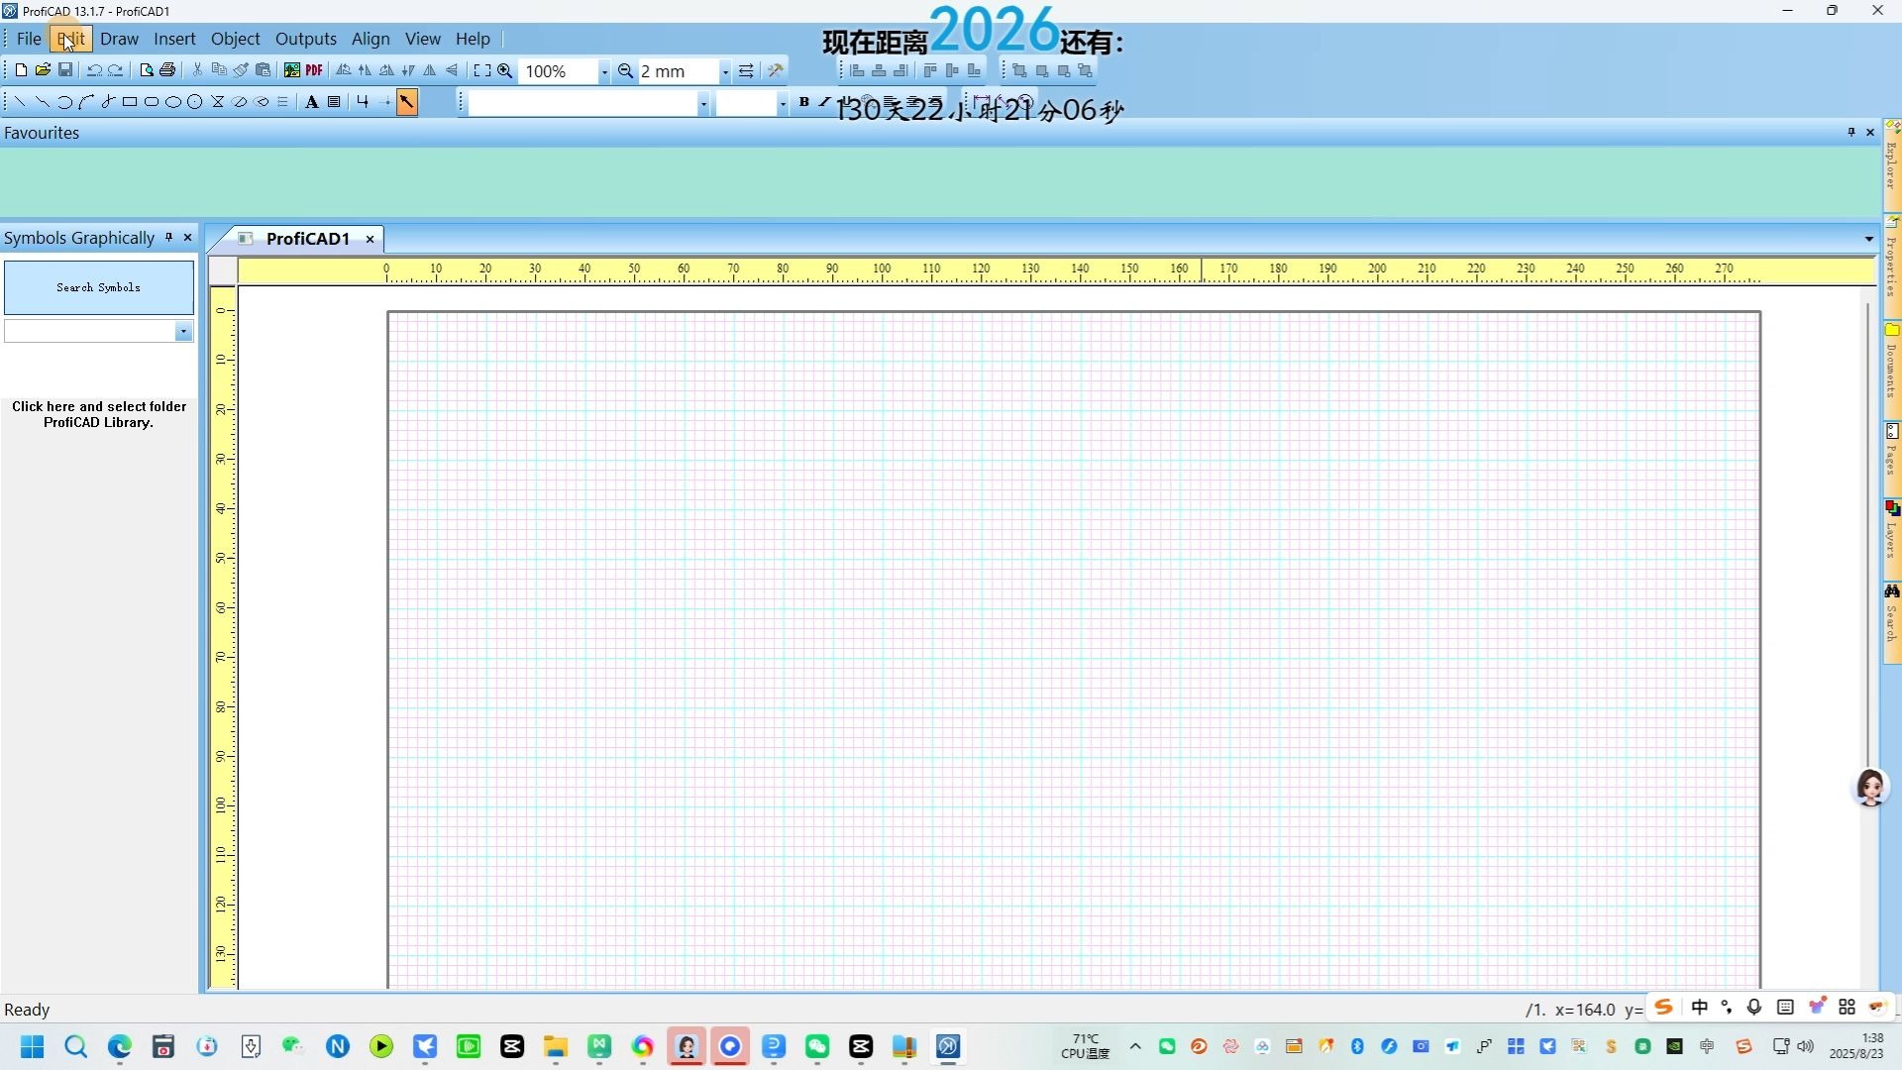
Task: Expand the symbols library combo box
Action: click(x=183, y=332)
